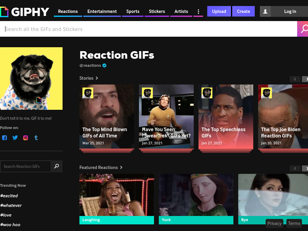Open the Twitter follow icon

[x=15, y=138]
